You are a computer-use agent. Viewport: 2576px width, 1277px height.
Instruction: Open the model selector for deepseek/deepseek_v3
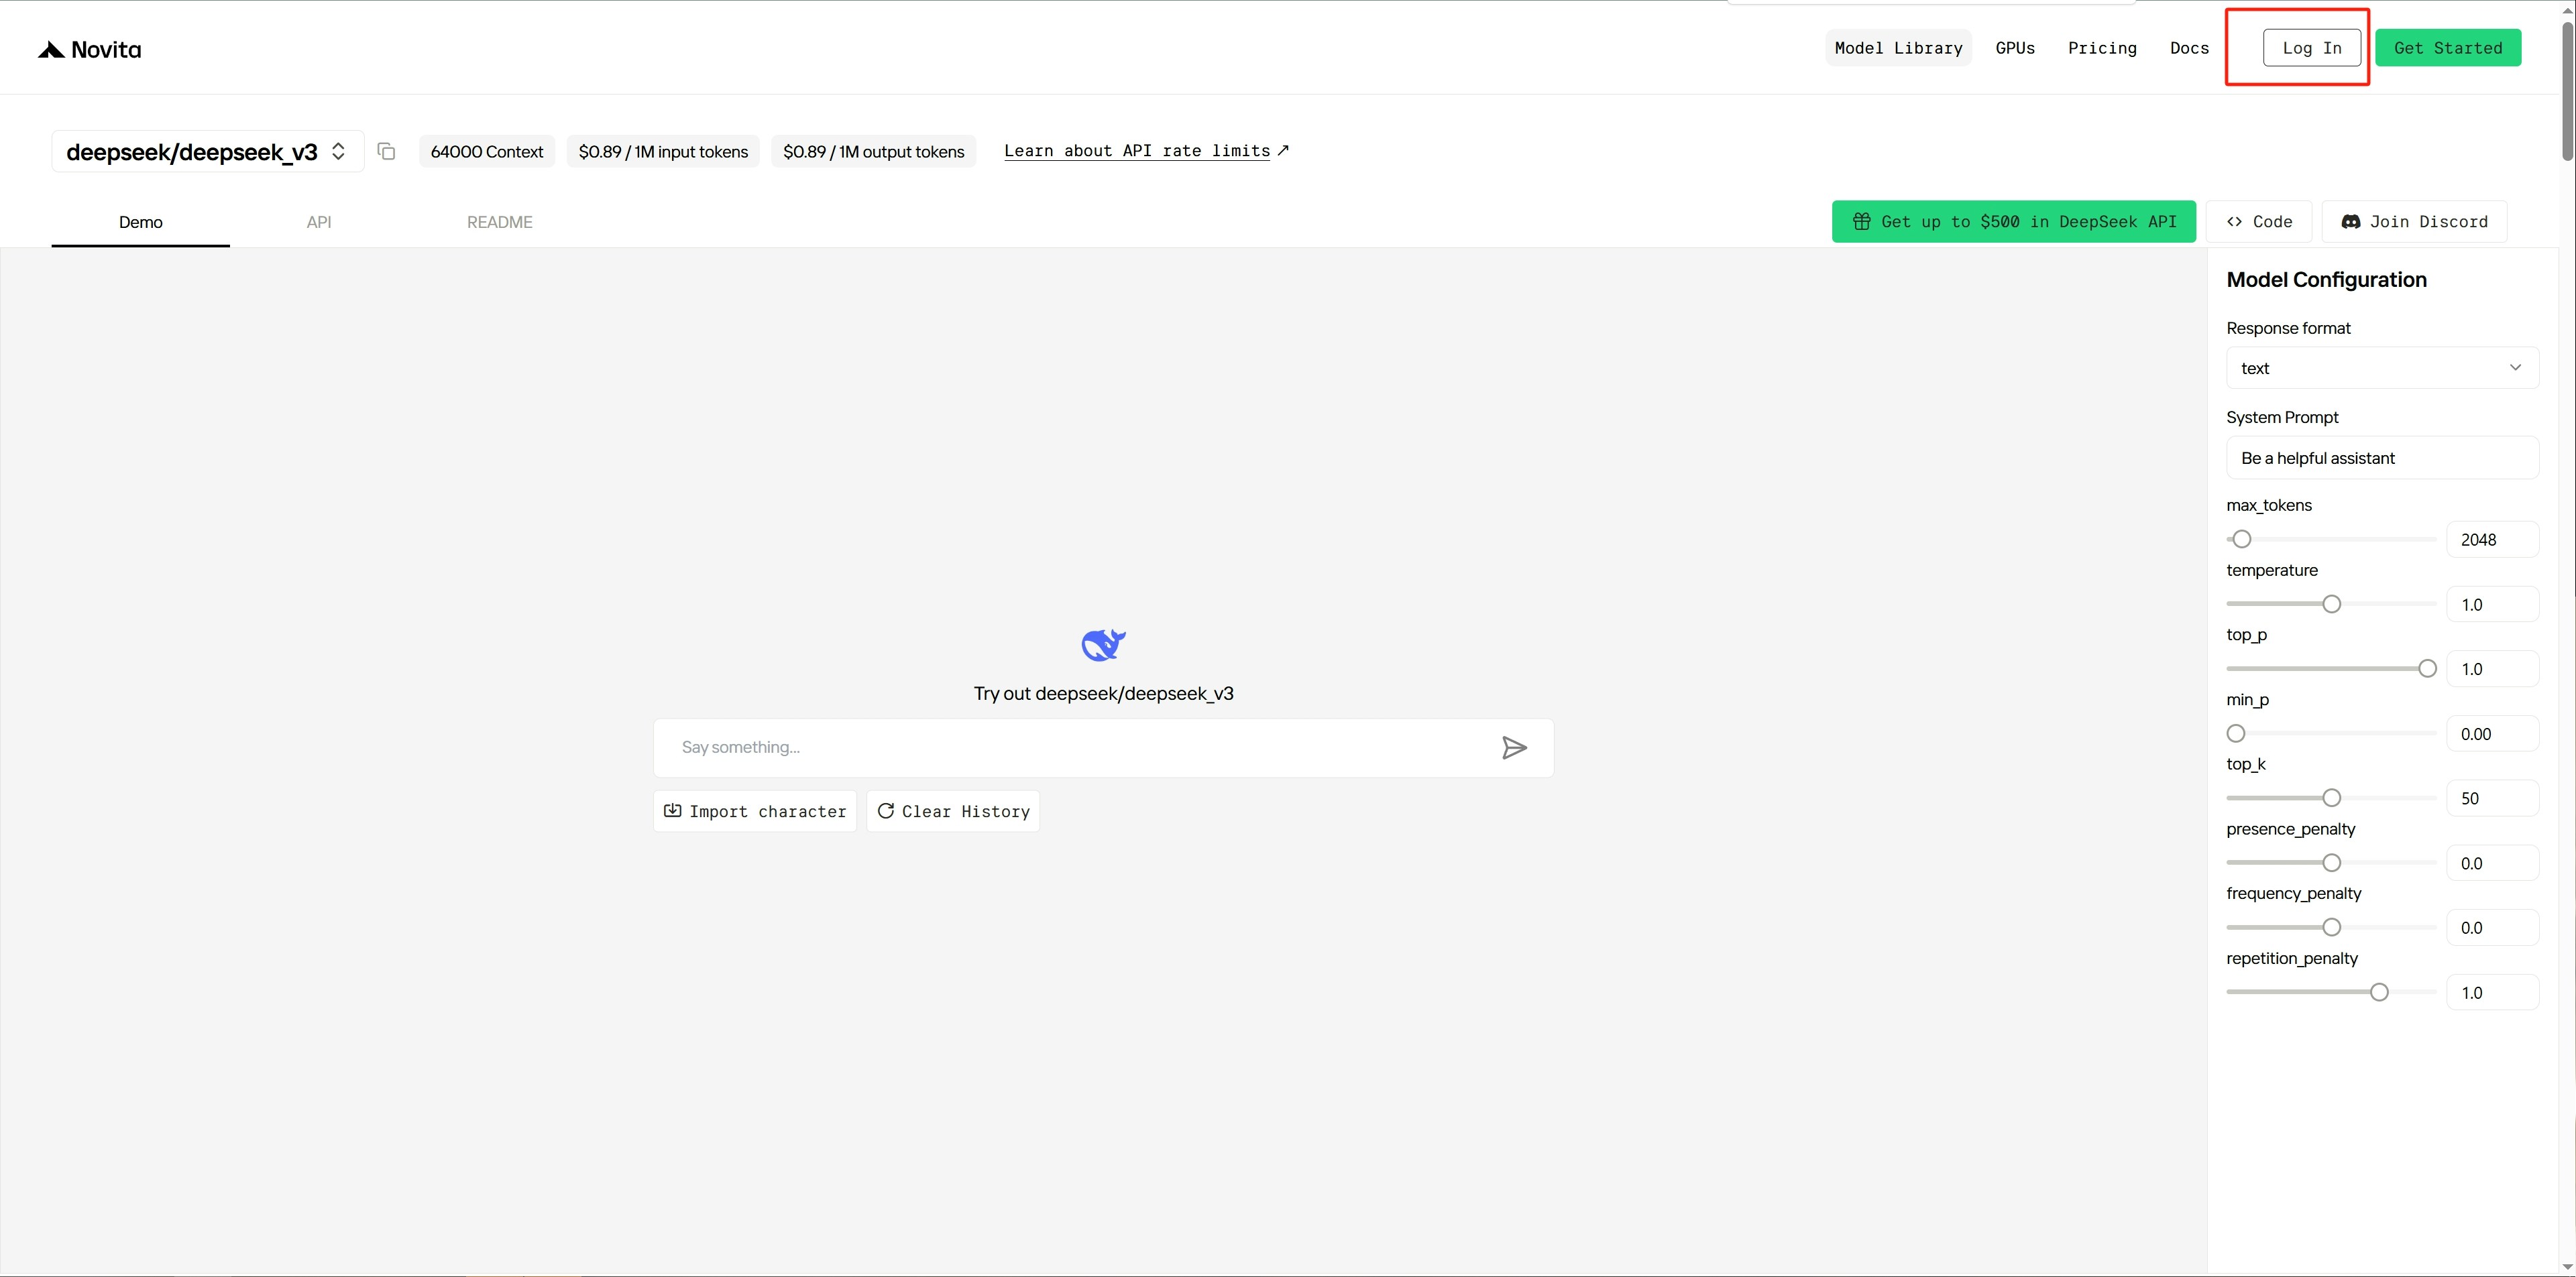point(208,152)
